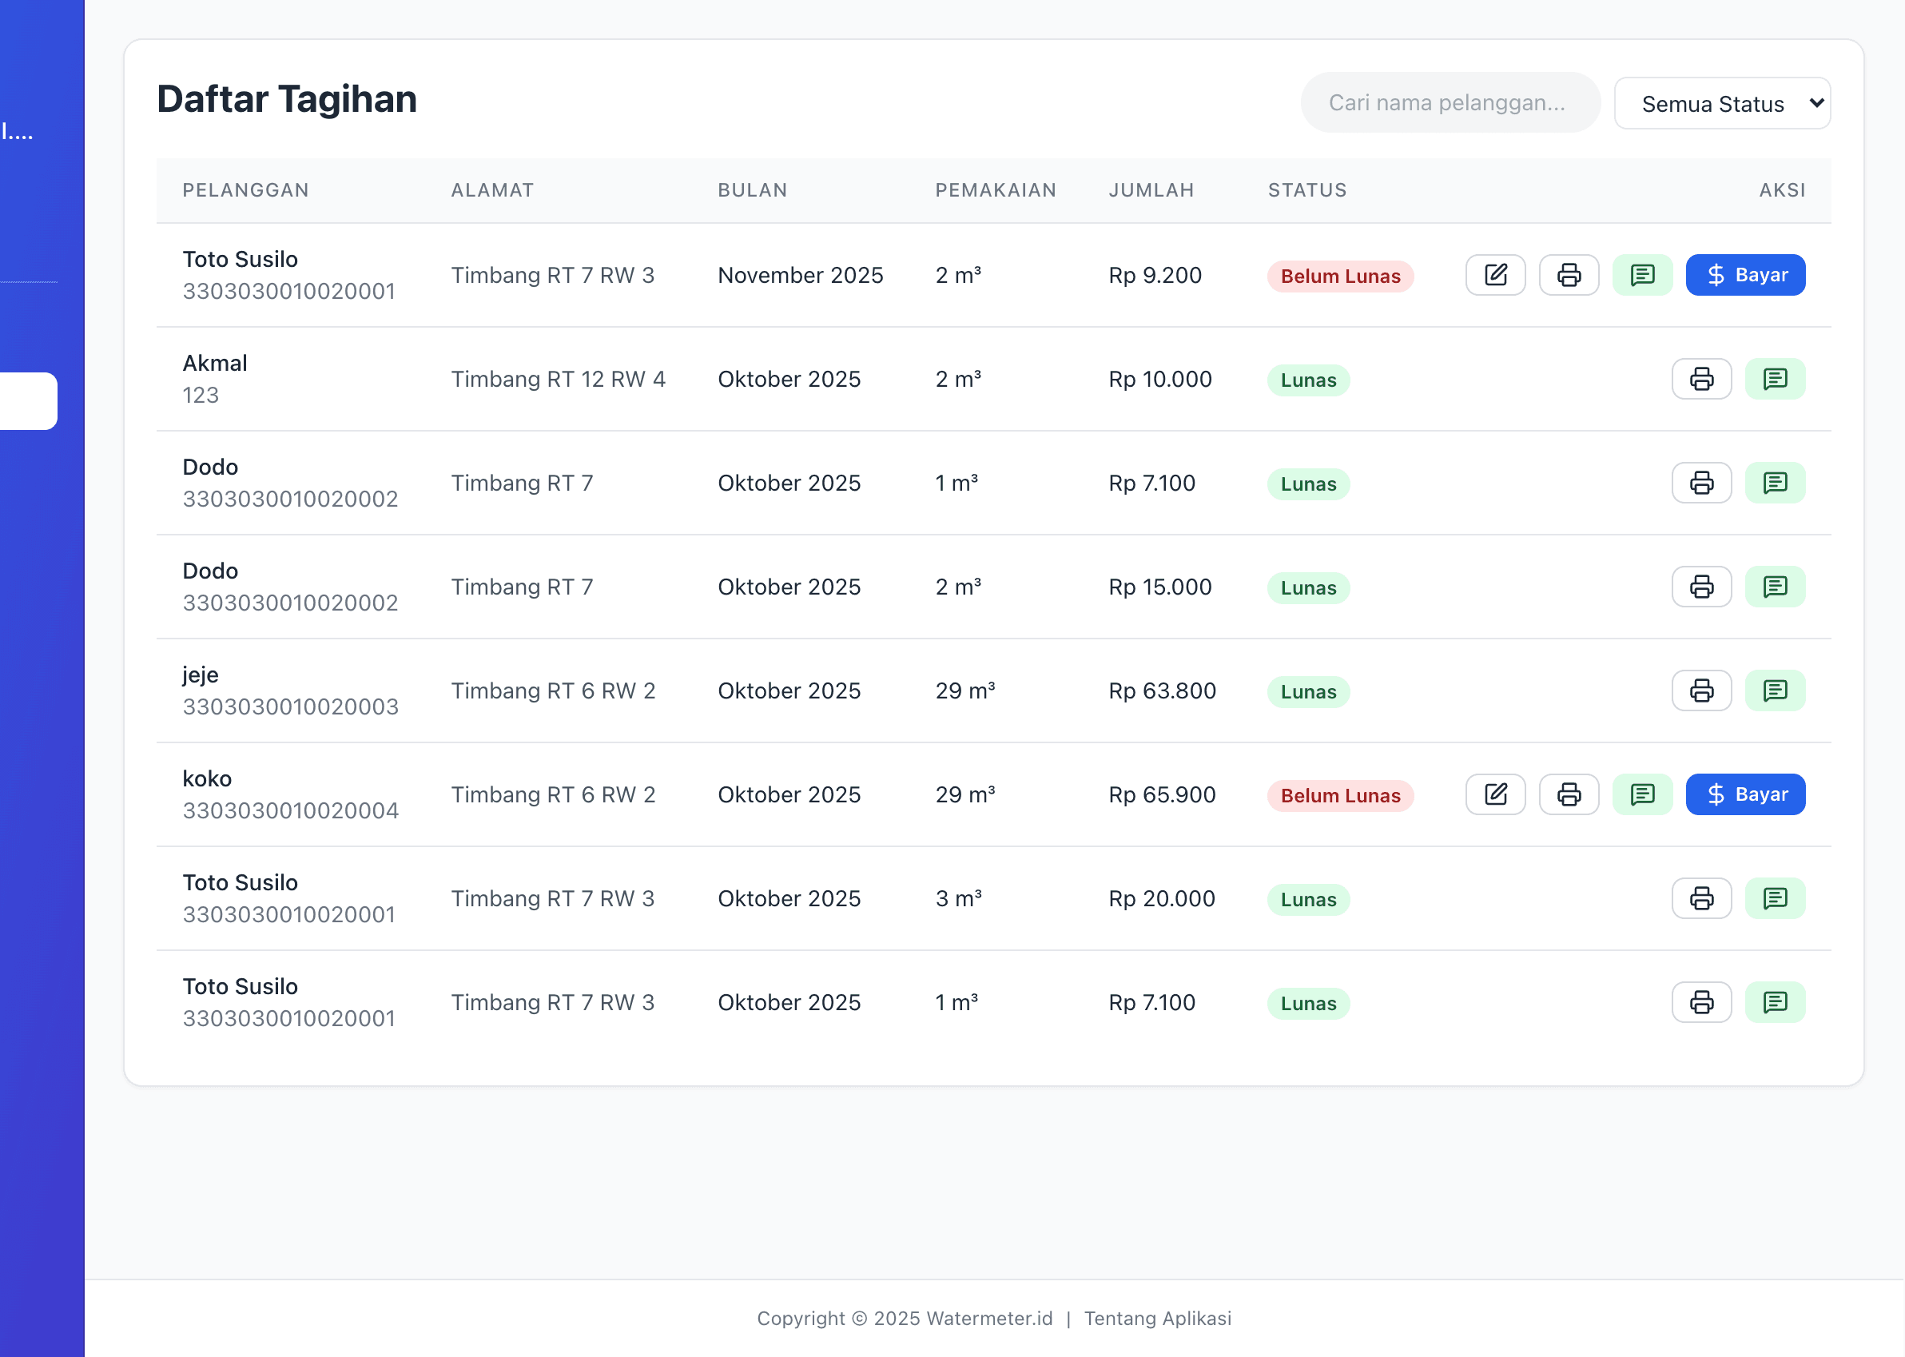Click the address Timbang RT 12 RW 4
Screen dimensions: 1905x1357
pyautogui.click(x=558, y=380)
